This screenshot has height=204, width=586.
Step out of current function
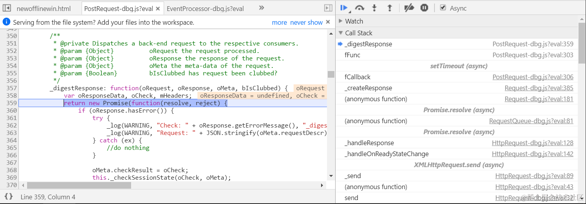390,8
